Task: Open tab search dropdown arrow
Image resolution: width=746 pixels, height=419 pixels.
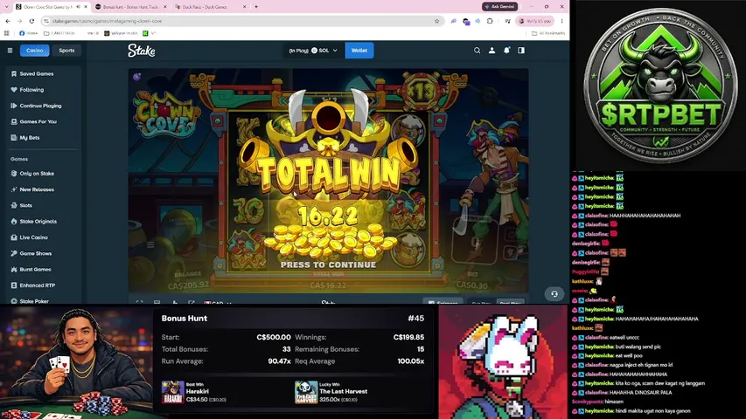Action: point(6,7)
